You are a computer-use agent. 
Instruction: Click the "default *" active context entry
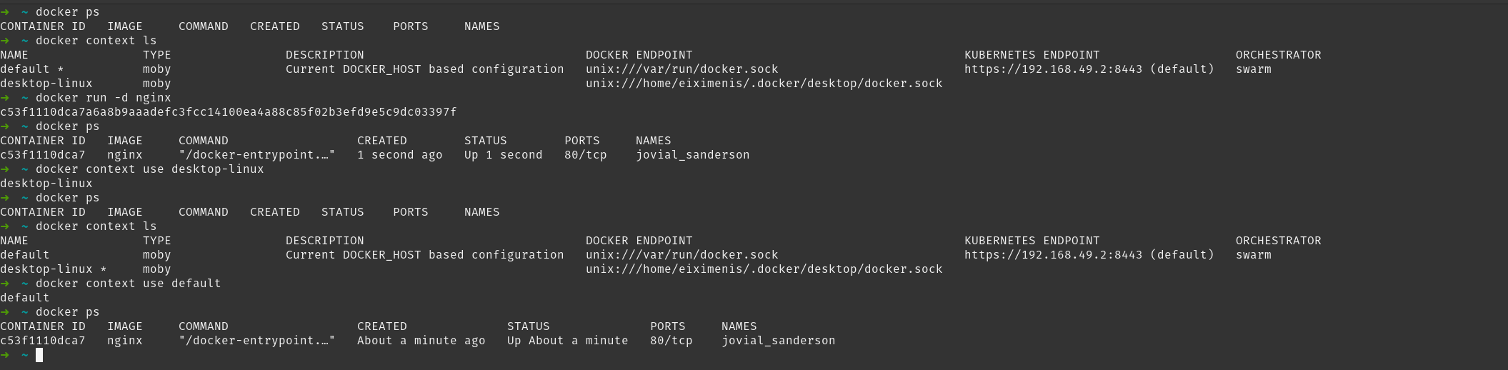tap(31, 69)
